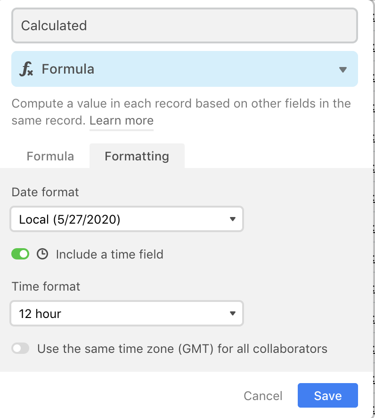375x418 pixels.
Task: Expand the field type arrow in Formula selector
Action: point(343,69)
